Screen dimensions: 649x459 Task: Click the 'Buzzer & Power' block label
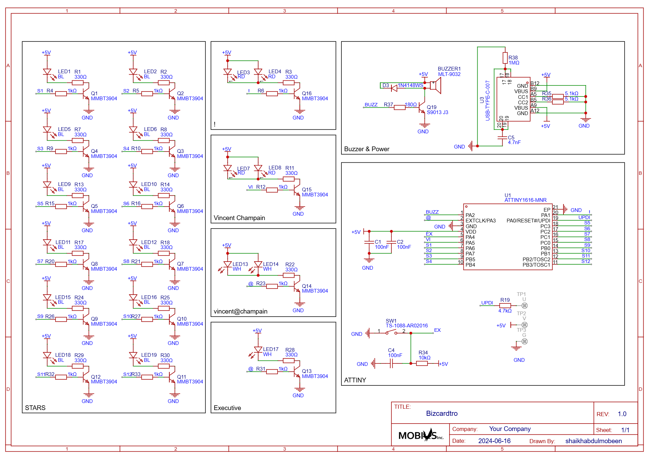tap(367, 149)
